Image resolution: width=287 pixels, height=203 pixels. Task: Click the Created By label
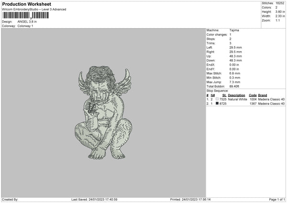point(10,200)
